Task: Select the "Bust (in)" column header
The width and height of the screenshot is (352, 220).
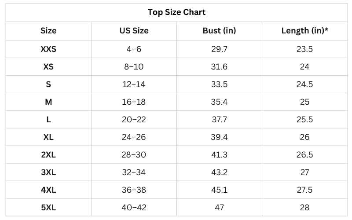Action: click(219, 31)
